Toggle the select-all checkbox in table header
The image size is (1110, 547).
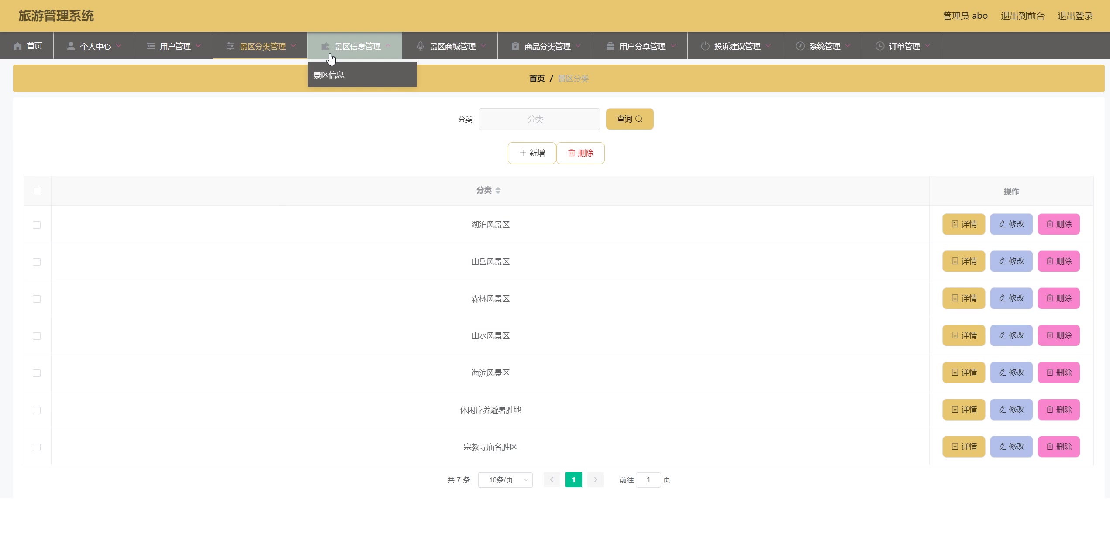click(38, 191)
